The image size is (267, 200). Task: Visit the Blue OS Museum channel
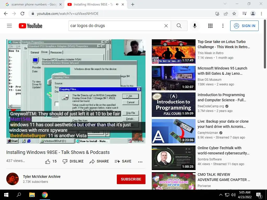209,80
